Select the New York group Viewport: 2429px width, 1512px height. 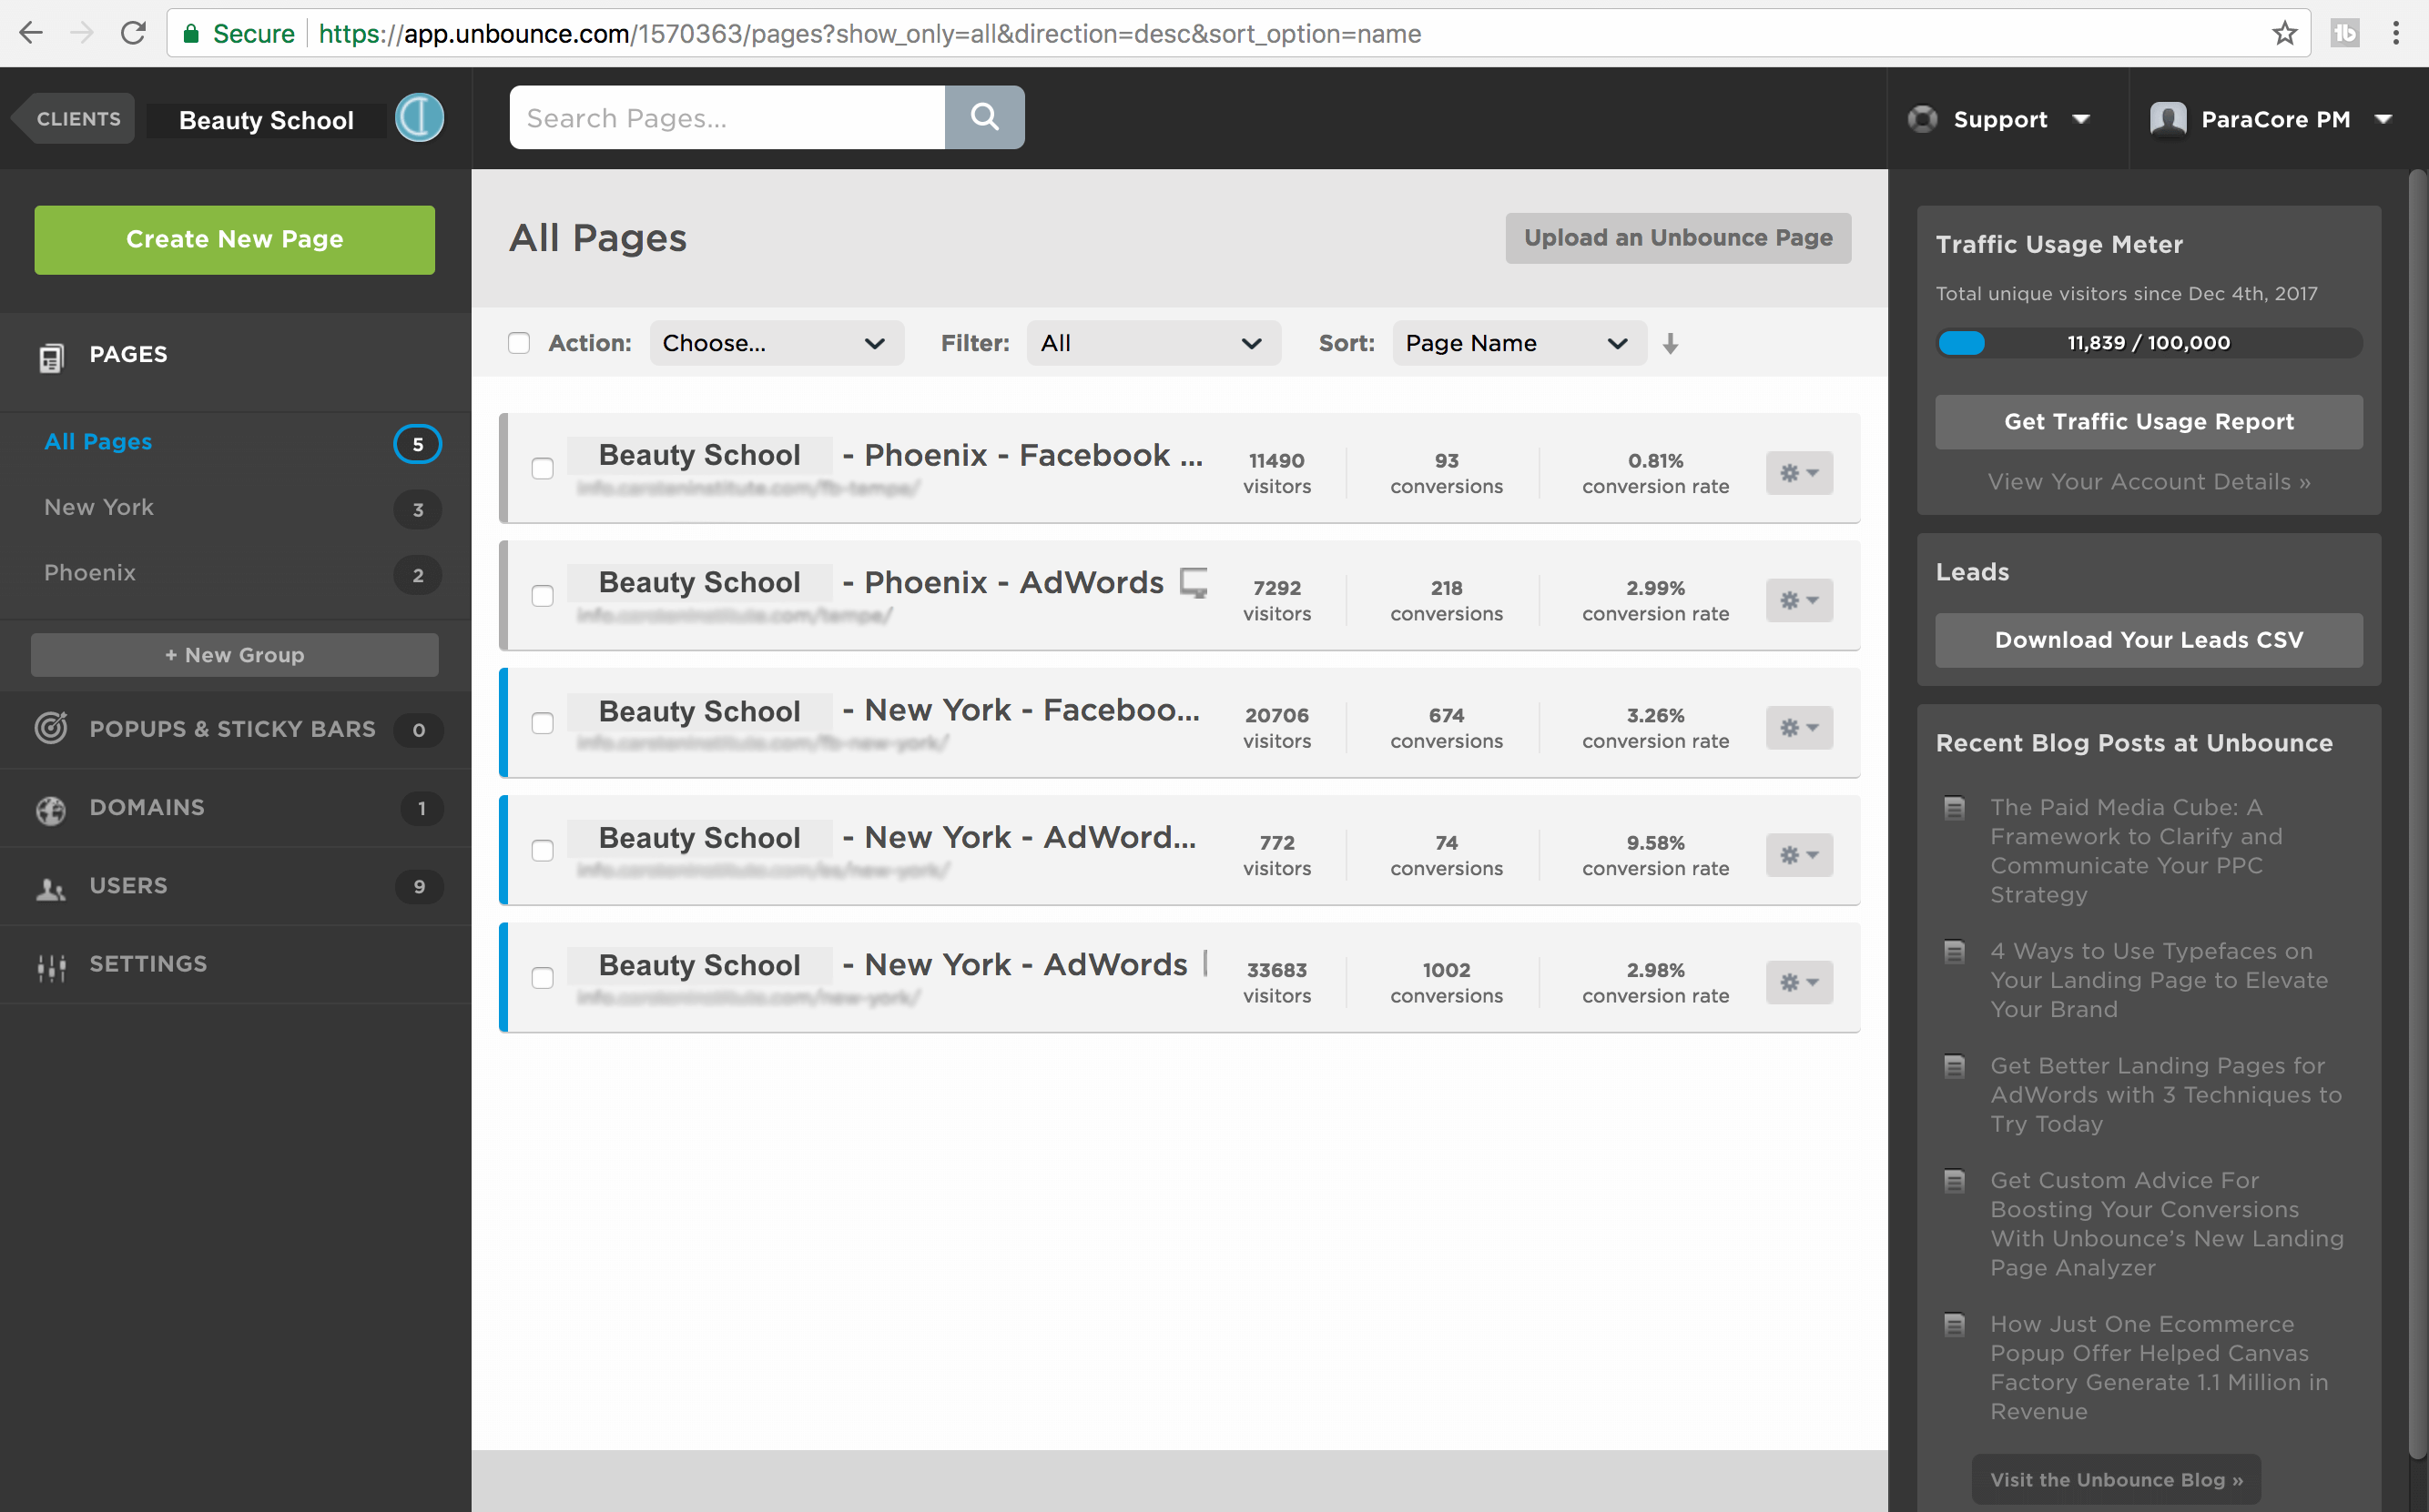(99, 507)
